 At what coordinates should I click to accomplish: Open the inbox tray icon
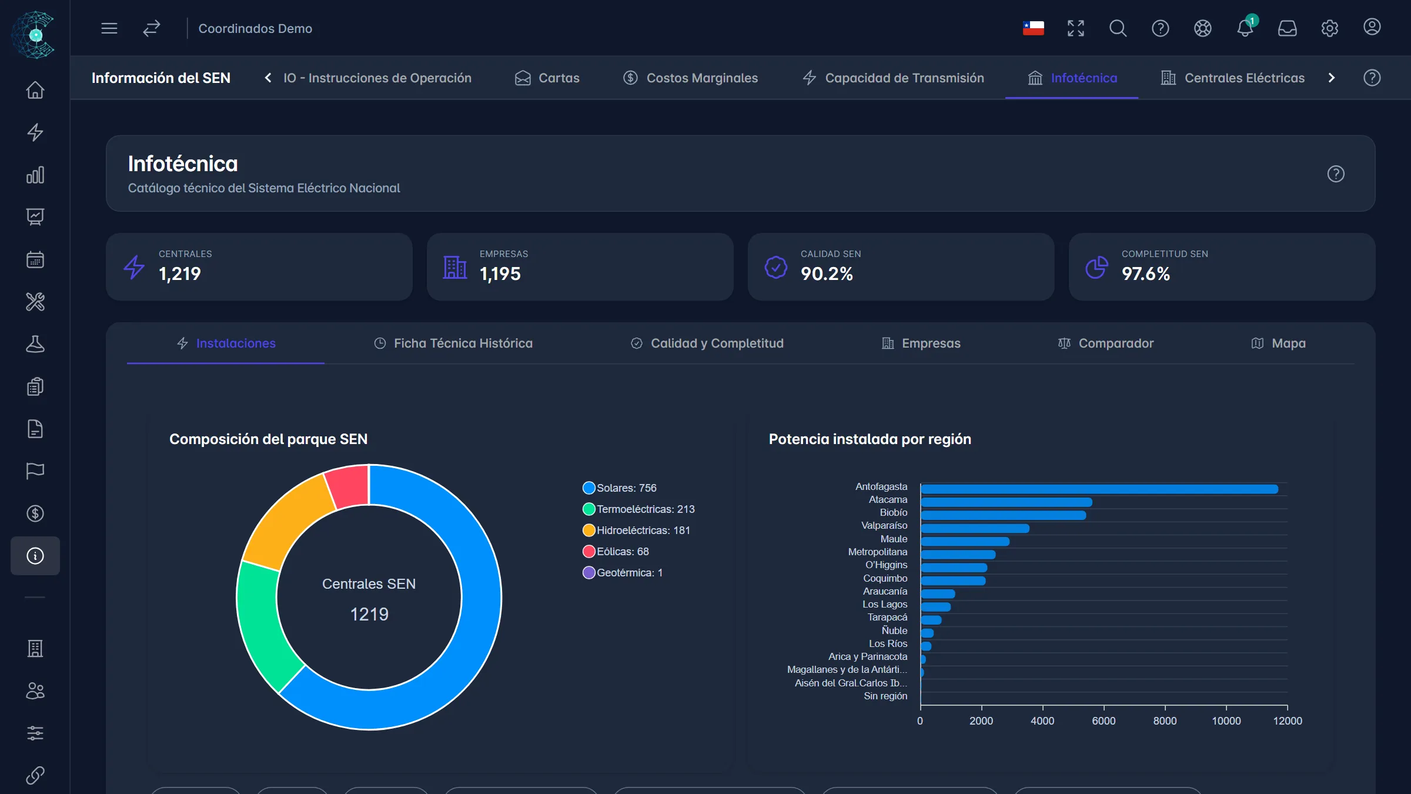pos(1287,28)
